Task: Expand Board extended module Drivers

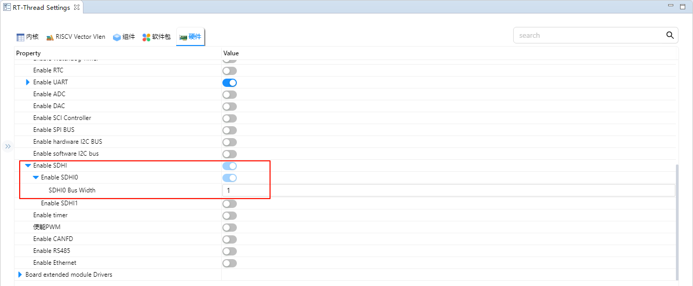Action: pos(20,275)
